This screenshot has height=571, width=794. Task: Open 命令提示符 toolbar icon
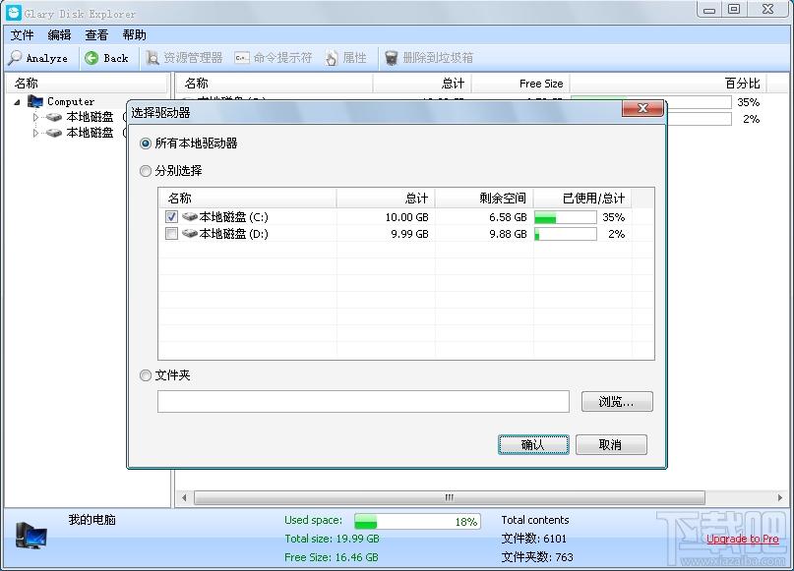click(241, 58)
